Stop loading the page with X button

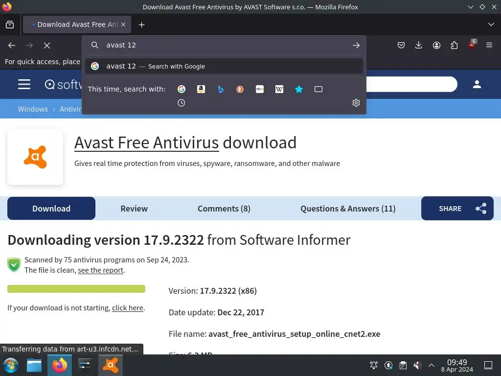pos(47,46)
